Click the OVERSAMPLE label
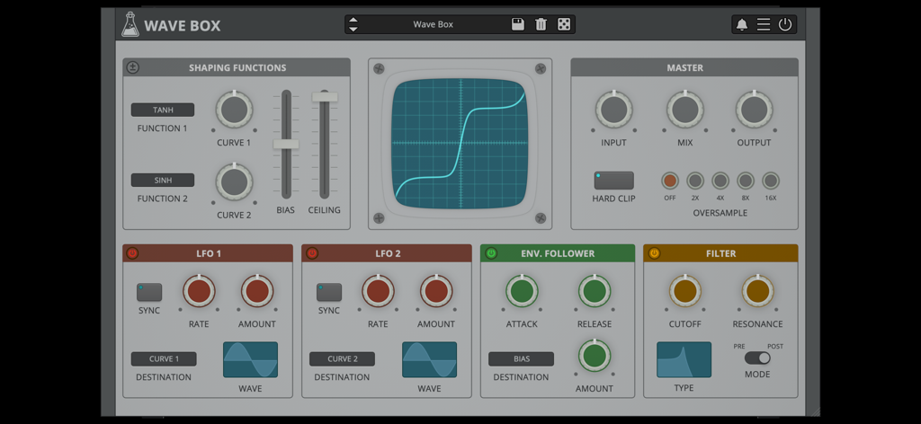The height and width of the screenshot is (424, 921). pyautogui.click(x=720, y=213)
